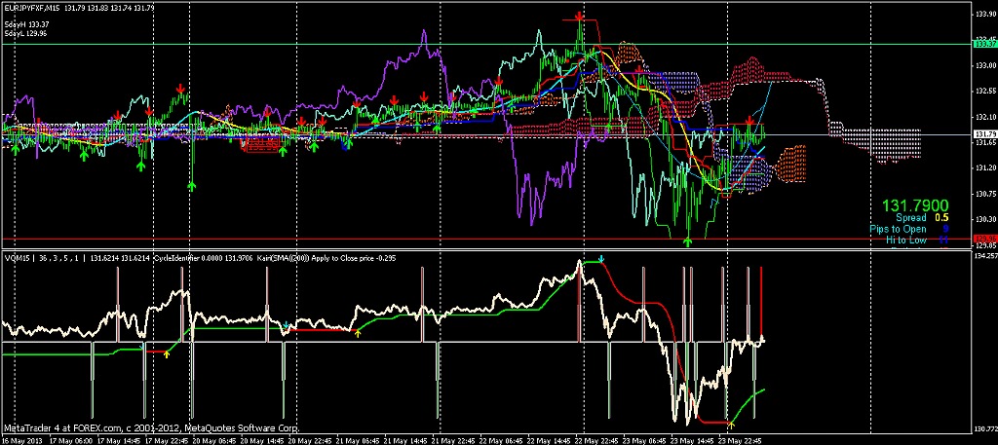Click the 130.30 price scale label

pyautogui.click(x=984, y=219)
